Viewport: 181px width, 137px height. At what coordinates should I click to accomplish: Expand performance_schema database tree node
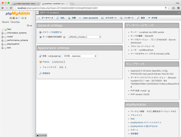pos(2,41)
